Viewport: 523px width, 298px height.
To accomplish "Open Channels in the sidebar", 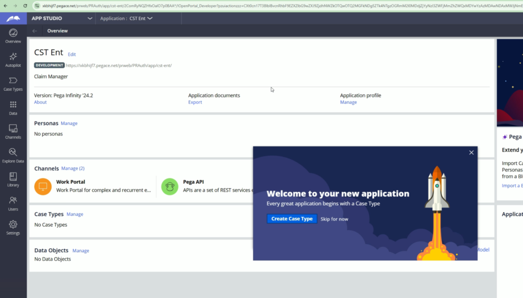I will (13, 132).
